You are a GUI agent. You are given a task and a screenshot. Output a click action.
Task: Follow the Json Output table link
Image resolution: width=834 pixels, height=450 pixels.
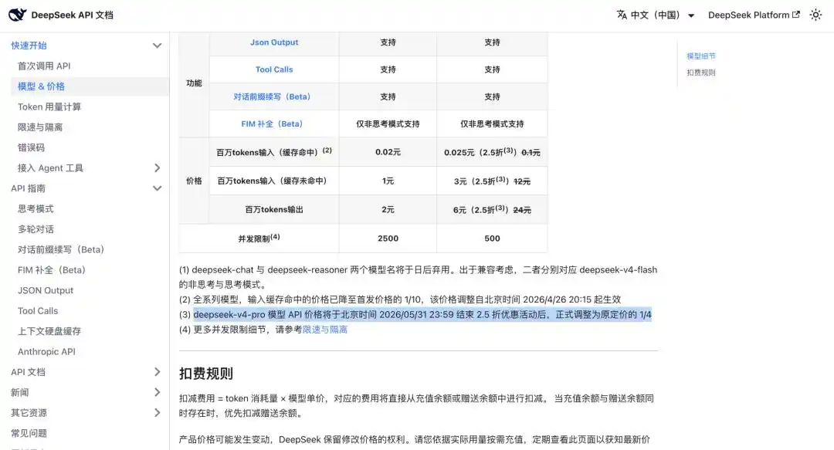point(274,42)
